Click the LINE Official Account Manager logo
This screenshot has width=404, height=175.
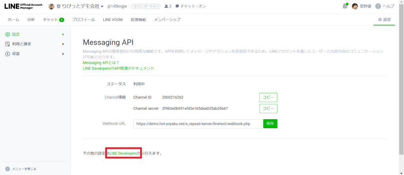tap(23, 6)
